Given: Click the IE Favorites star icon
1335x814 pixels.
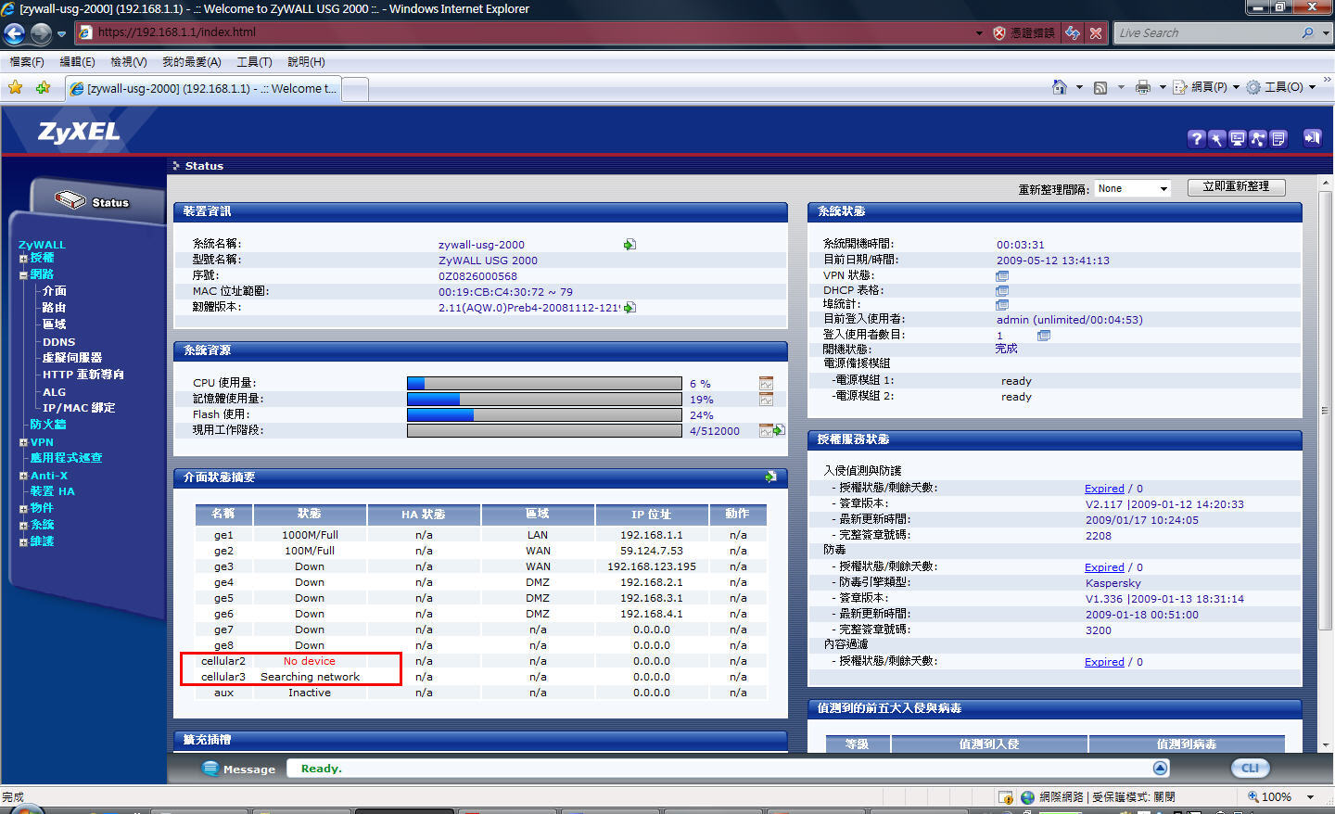Looking at the screenshot, I should click(x=16, y=88).
